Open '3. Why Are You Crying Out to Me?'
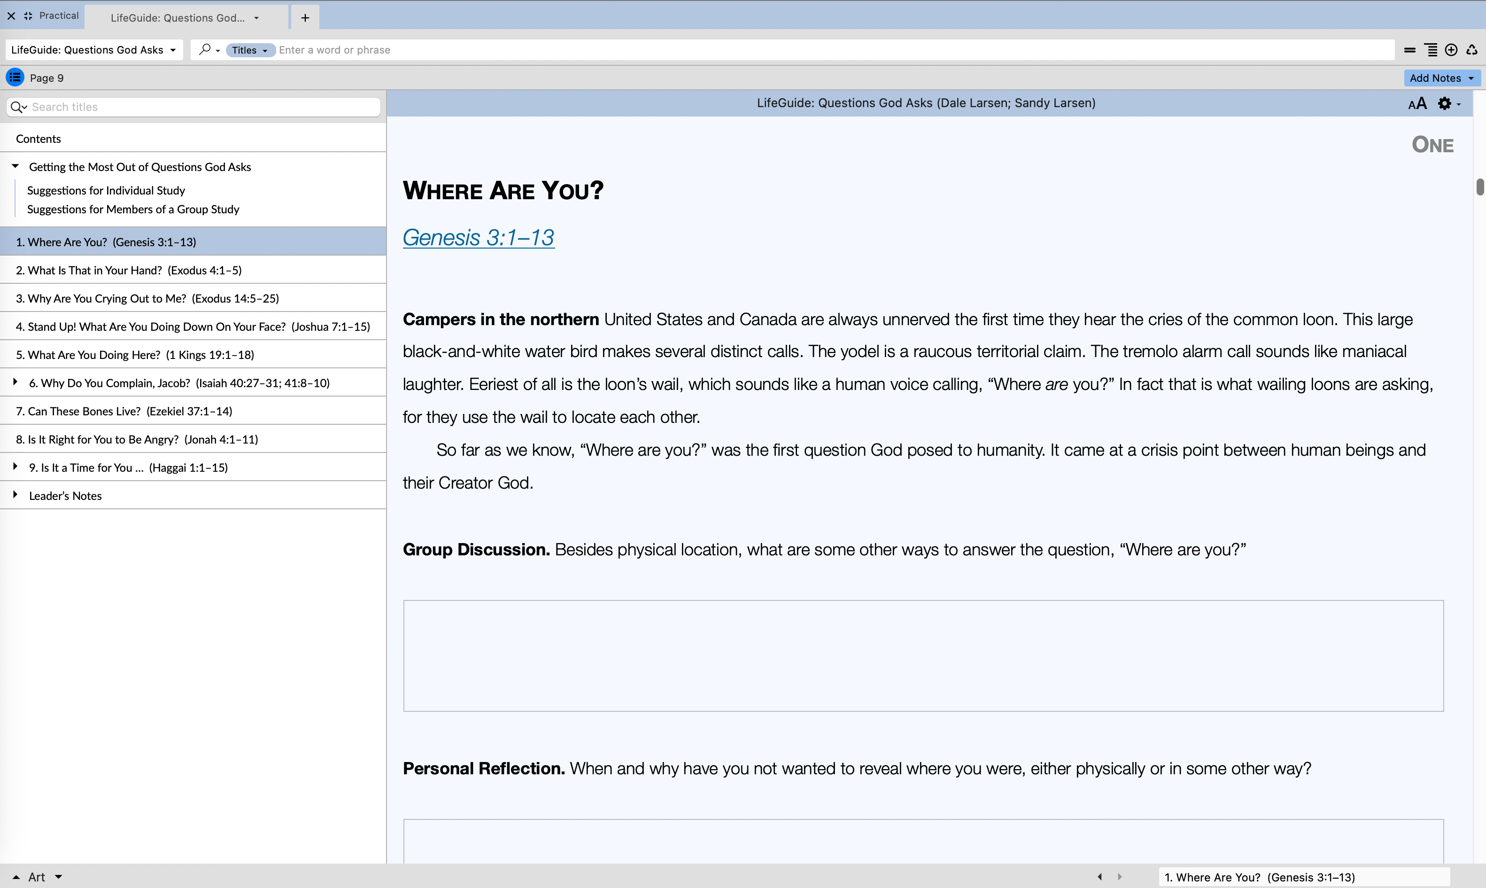The image size is (1486, 888). (193, 298)
